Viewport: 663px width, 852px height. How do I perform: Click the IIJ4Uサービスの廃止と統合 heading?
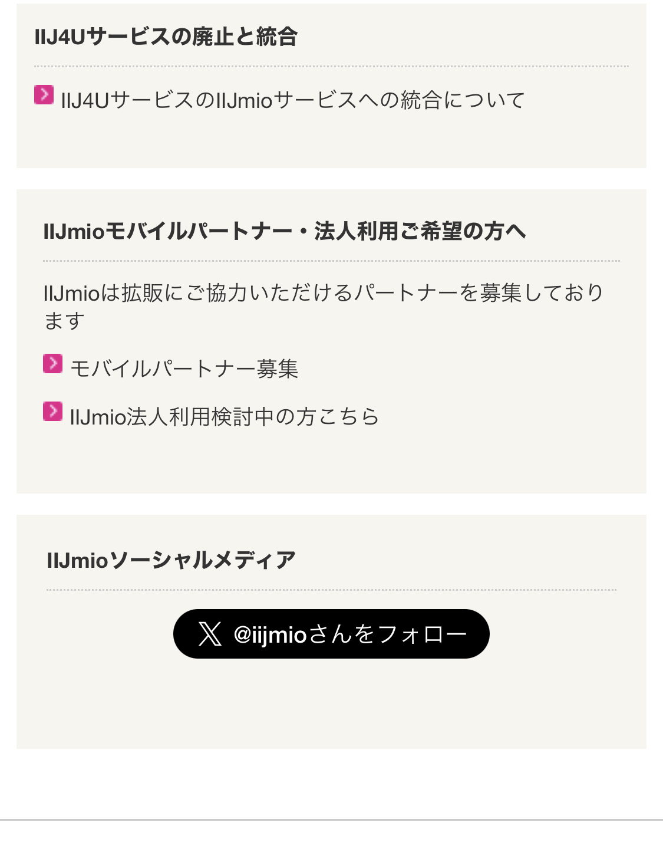click(x=166, y=37)
